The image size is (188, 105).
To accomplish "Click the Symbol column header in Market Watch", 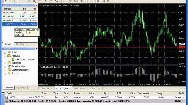I will coord(7,9).
